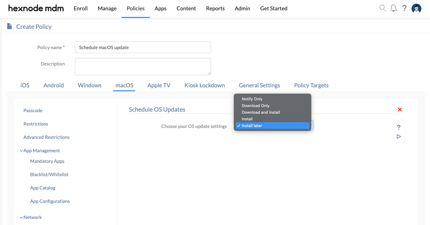Click the Description text area
Screen dimensions: 430x225
[x=143, y=66]
